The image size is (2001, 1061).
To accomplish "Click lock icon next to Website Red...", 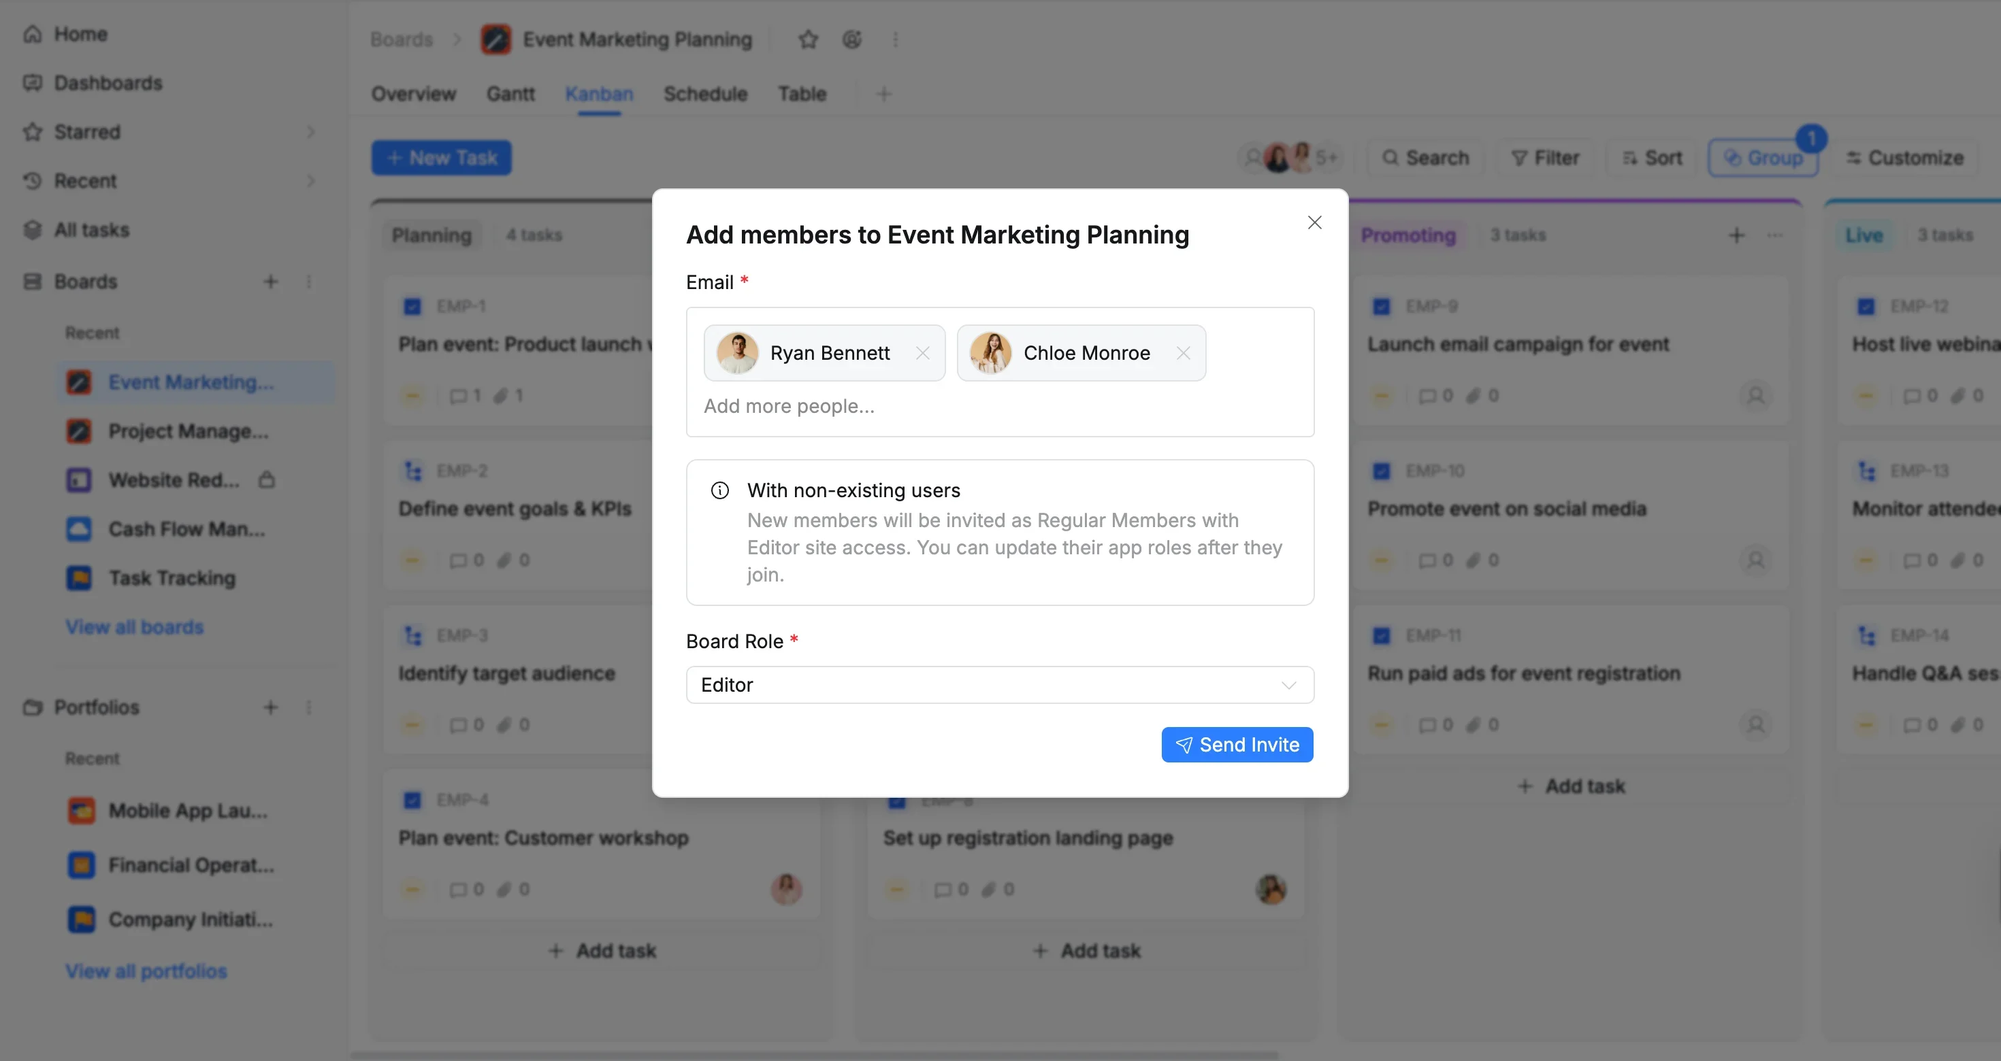I will pos(266,479).
